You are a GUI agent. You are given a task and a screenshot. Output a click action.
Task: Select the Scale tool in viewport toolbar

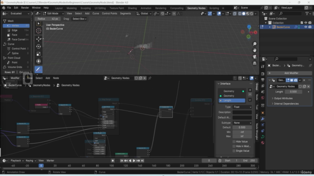pyautogui.click(x=39, y=54)
